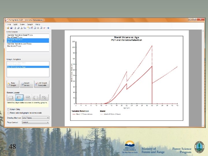This screenshot has width=208, height=156.
Task: Open the File menu
Action: point(9,24)
